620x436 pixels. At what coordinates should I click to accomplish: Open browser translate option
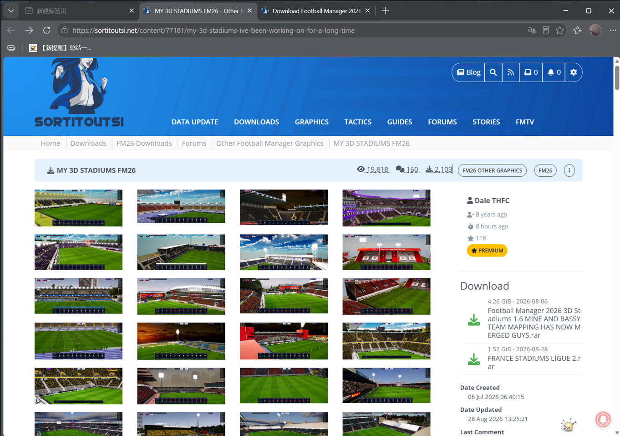pyautogui.click(x=532, y=31)
